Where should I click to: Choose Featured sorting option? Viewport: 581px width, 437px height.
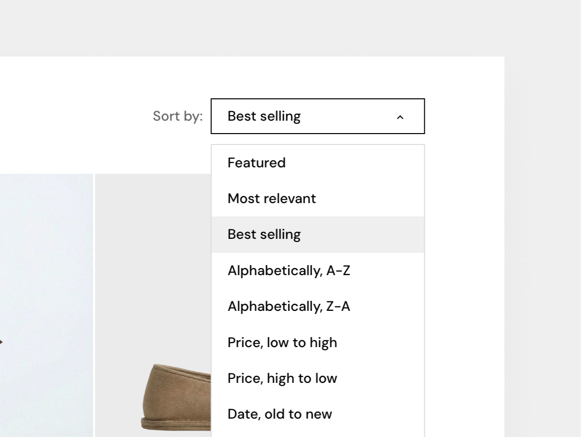[x=318, y=163]
